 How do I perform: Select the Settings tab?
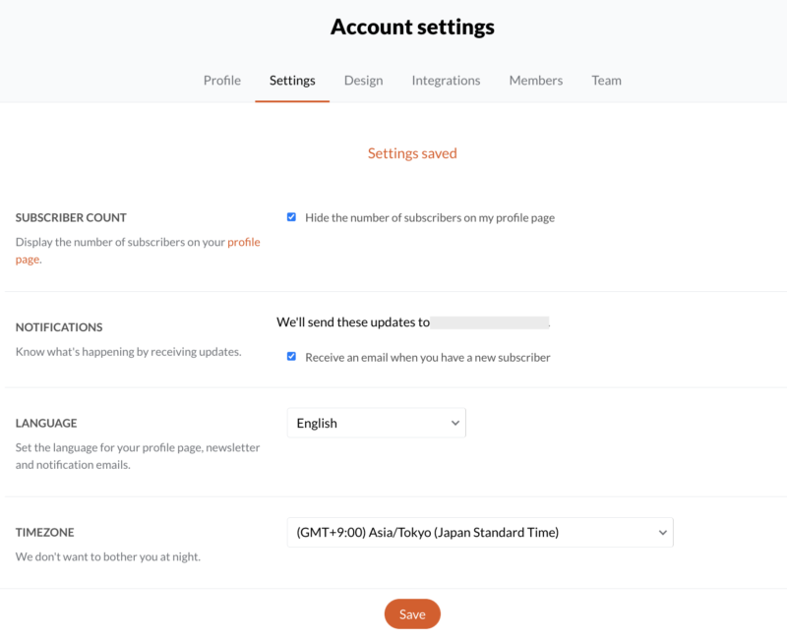click(292, 81)
